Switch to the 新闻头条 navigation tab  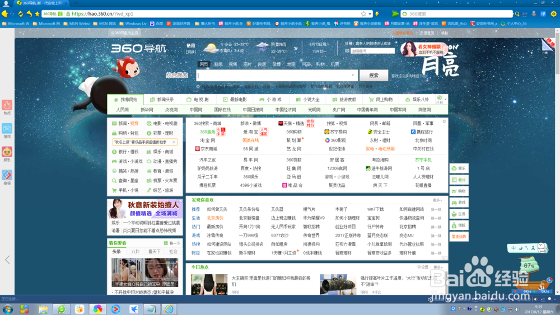pos(162,100)
